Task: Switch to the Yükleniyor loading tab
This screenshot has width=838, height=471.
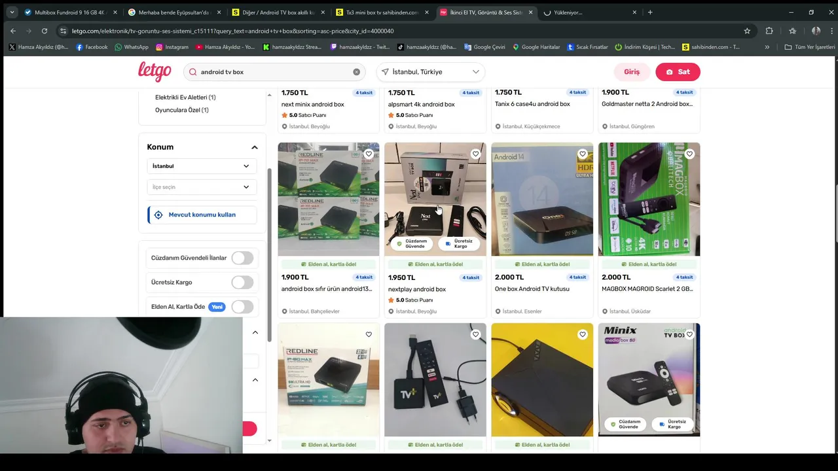Action: click(589, 12)
